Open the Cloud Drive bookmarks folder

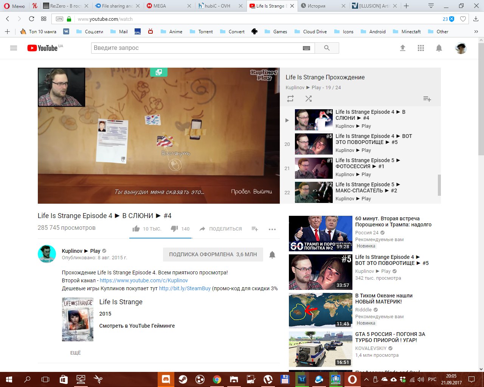(x=310, y=32)
